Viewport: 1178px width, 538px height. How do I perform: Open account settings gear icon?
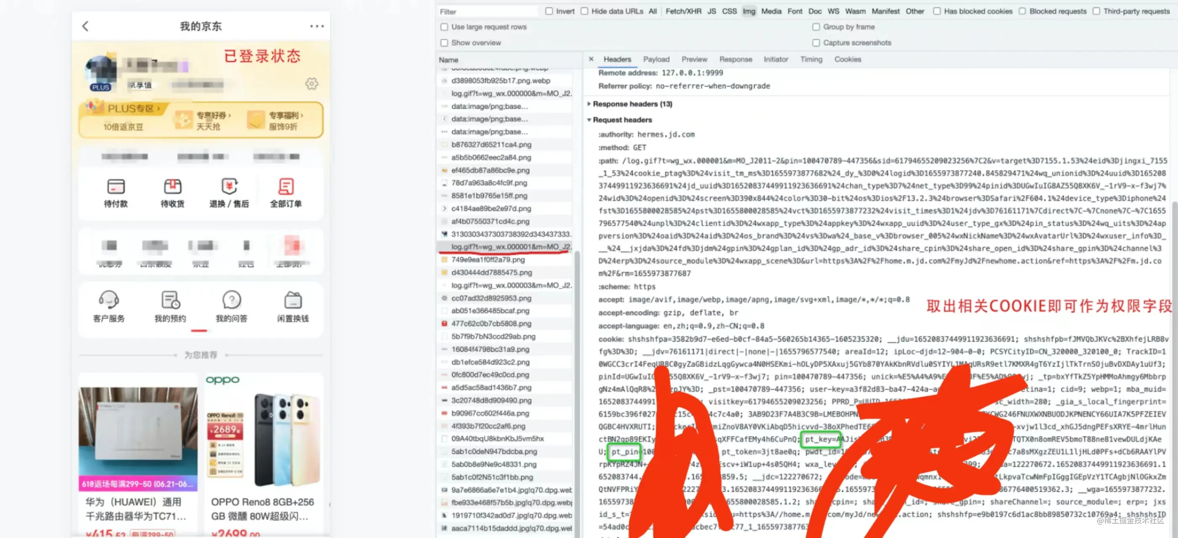(312, 84)
